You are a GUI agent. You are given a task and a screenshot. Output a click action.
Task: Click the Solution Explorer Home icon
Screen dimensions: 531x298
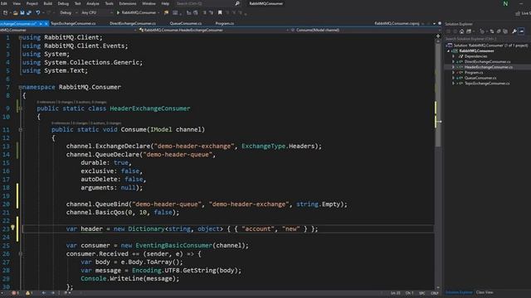click(x=461, y=31)
